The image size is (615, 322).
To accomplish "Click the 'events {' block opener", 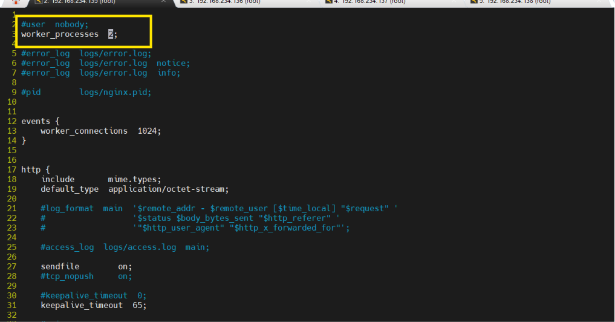I will 41,121.
